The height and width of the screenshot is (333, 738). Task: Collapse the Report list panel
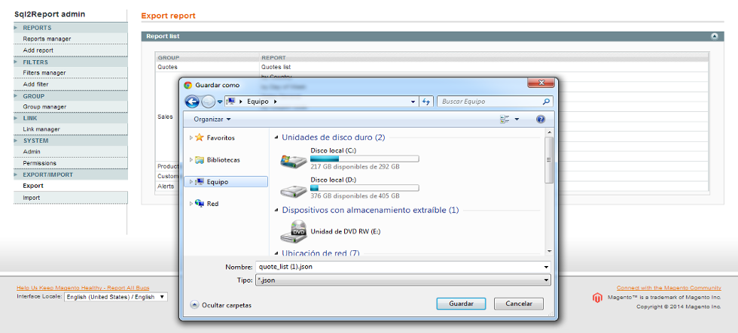coord(715,36)
